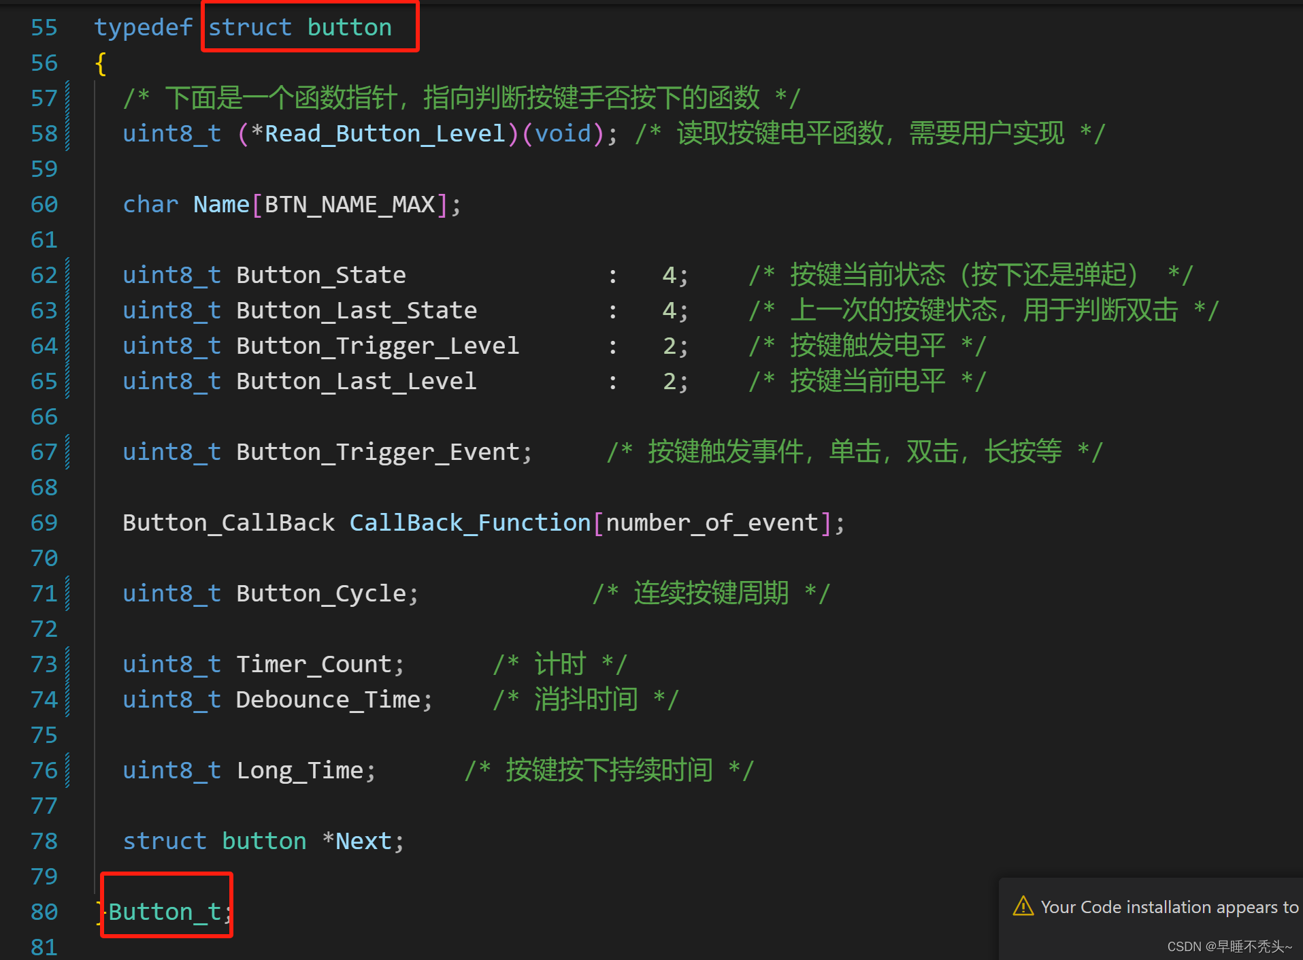Click the 'Button_Cycle' field name
Viewport: 1303px width, 960px height.
321,594
